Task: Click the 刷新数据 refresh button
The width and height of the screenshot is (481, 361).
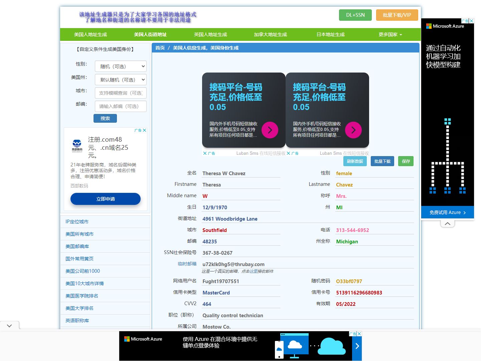Action: [x=355, y=161]
